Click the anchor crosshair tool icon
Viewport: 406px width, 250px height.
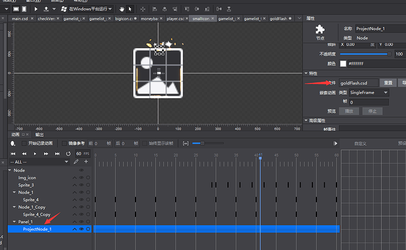tap(143, 9)
